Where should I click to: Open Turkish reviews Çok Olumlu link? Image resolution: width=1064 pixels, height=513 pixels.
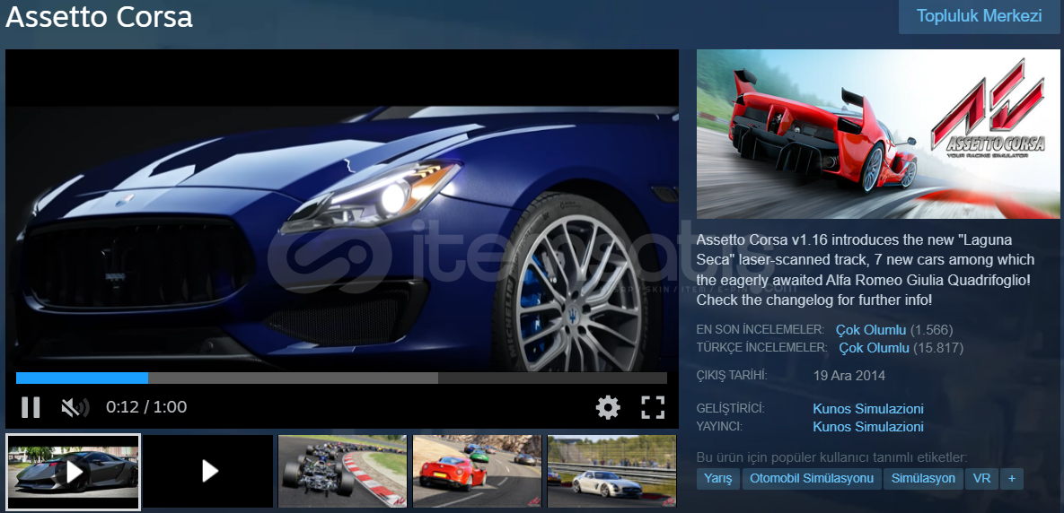[x=874, y=348]
